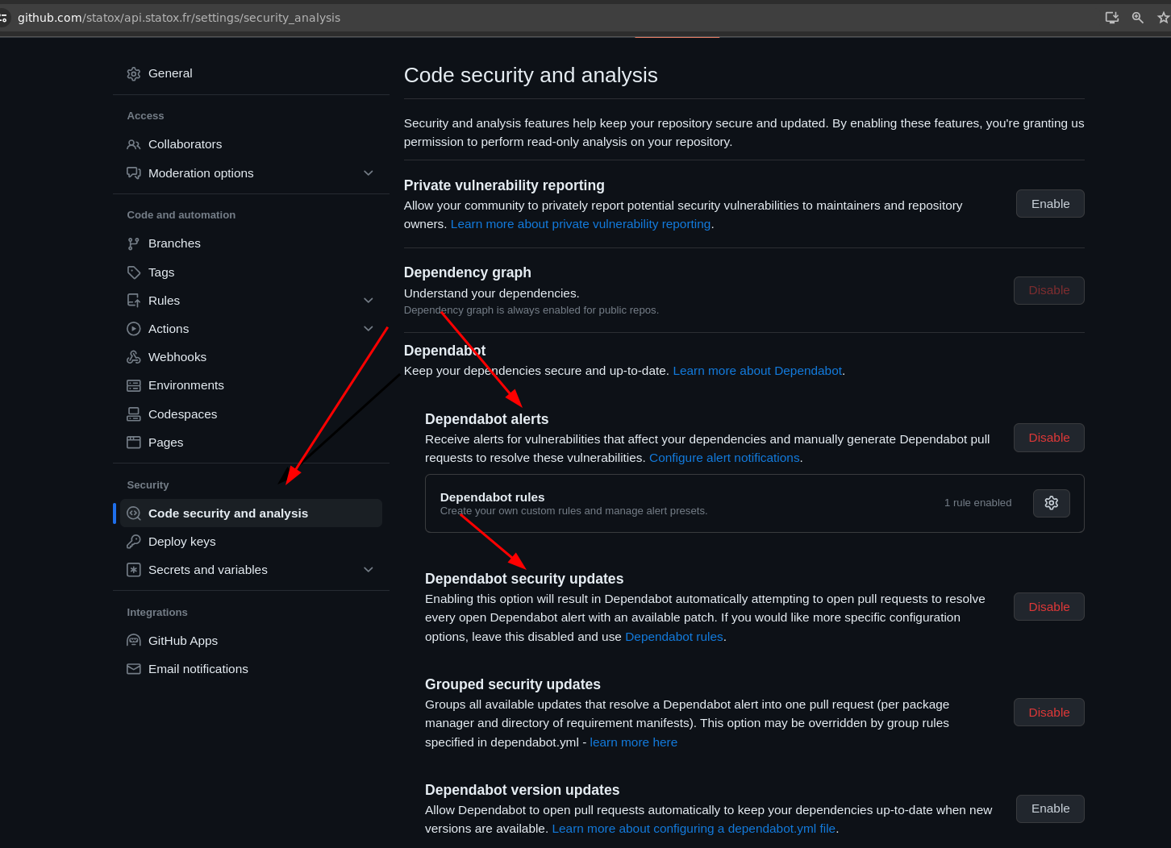
Task: Open Tags settings page
Action: coord(161,272)
